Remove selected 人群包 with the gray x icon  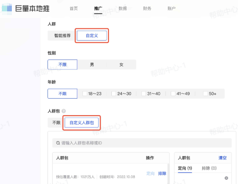pos(226,178)
